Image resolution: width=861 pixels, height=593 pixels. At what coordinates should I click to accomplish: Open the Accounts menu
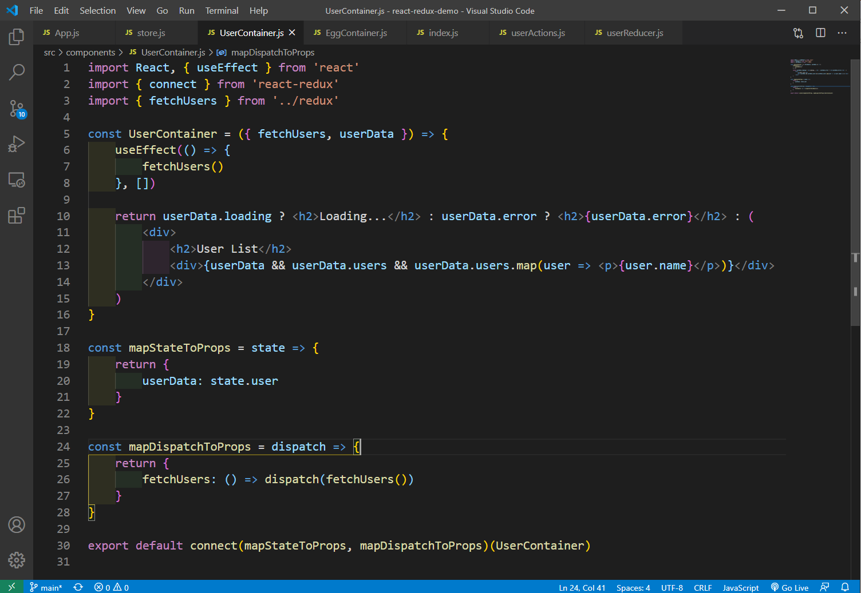pos(17,524)
